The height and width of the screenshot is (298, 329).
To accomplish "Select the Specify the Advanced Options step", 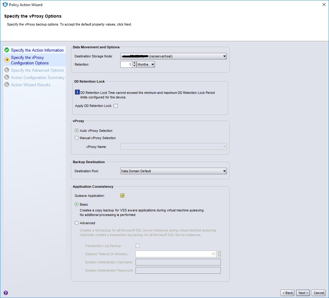I will pos(38,70).
